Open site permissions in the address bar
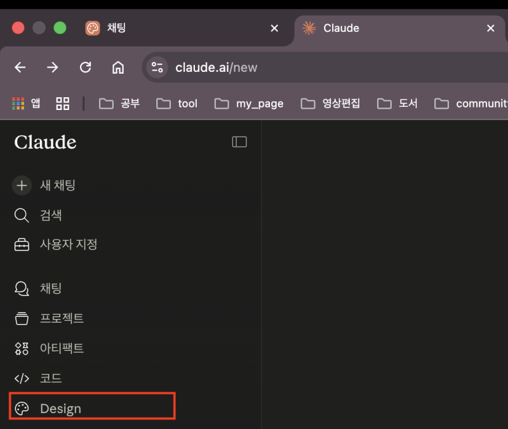The image size is (508, 429). (157, 67)
